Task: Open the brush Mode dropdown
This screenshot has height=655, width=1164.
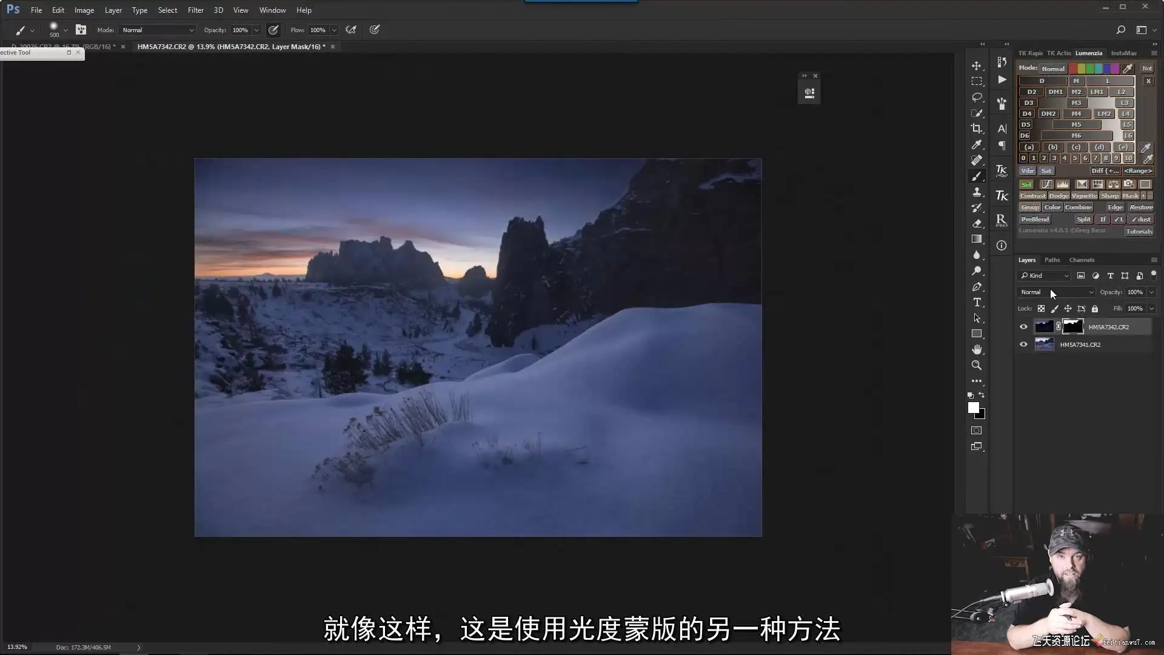Action: click(x=158, y=30)
